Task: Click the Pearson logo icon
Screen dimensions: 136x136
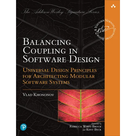Action: coord(23,127)
